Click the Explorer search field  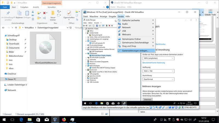tap(78, 28)
